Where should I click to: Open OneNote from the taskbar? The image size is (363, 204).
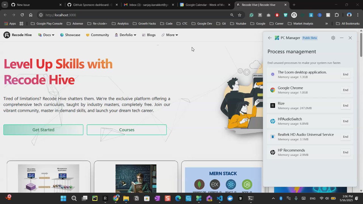click(x=157, y=198)
